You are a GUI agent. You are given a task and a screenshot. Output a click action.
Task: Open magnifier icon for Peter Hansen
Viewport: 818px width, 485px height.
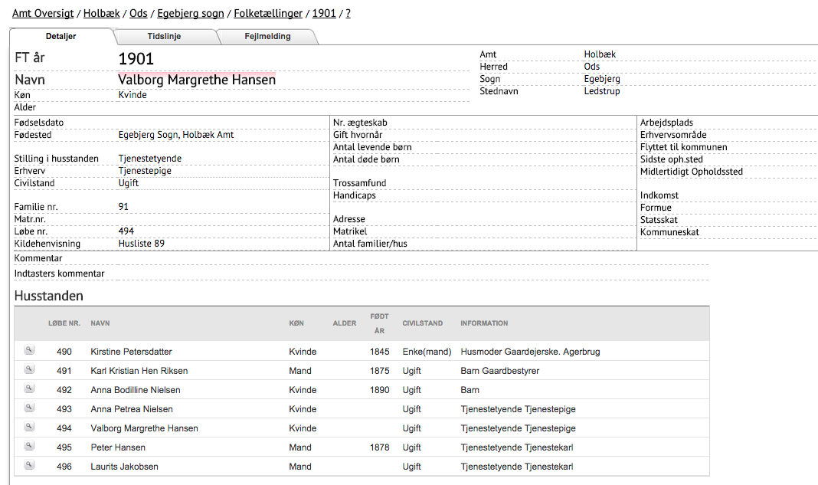pyautogui.click(x=29, y=446)
